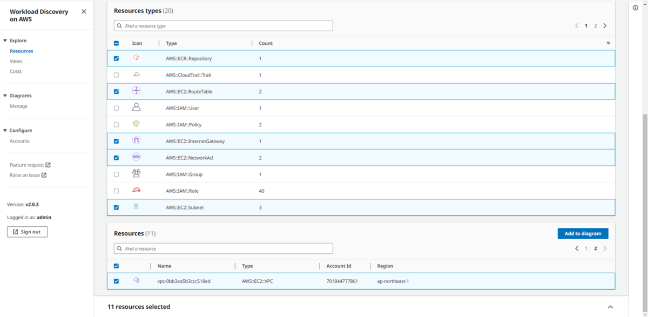Select page 2 of resources list
The width and height of the screenshot is (648, 317).
click(596, 248)
